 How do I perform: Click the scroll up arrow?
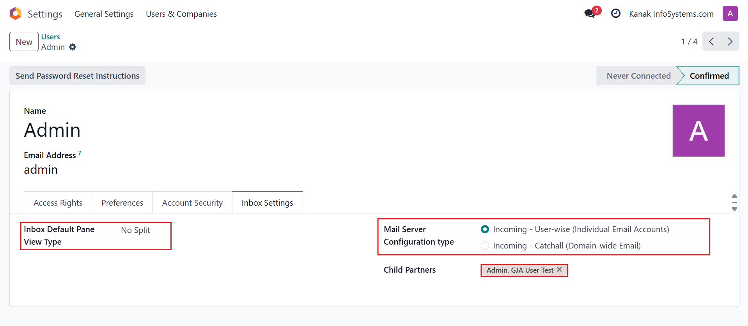click(x=734, y=196)
